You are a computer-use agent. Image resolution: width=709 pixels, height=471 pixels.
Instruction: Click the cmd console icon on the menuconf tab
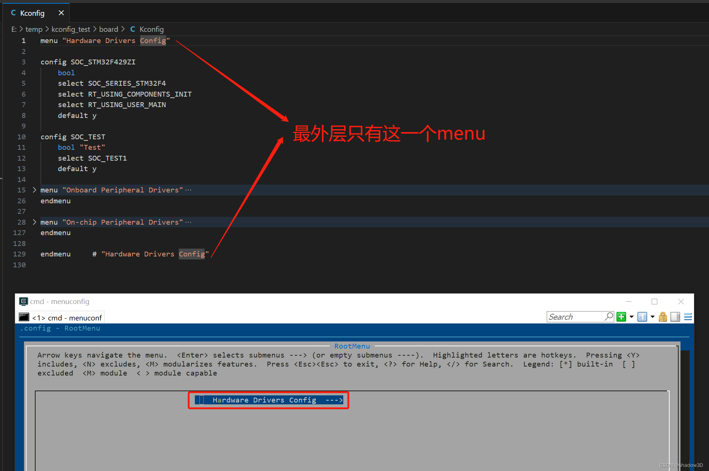tap(24, 317)
